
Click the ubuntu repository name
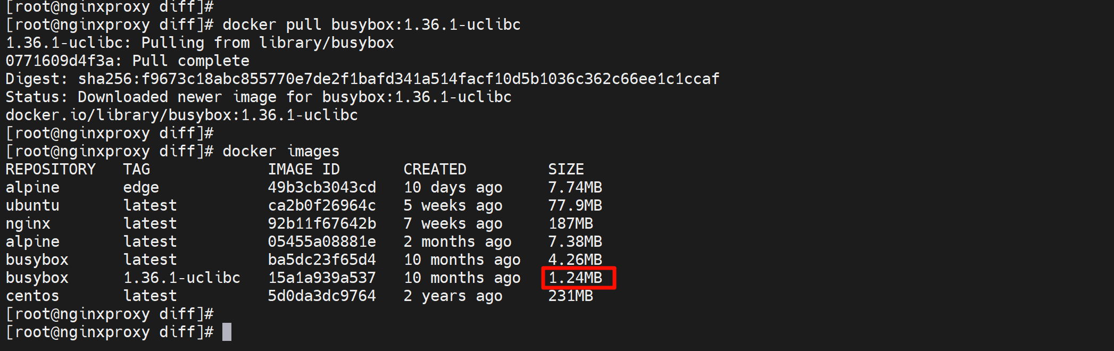pos(32,205)
